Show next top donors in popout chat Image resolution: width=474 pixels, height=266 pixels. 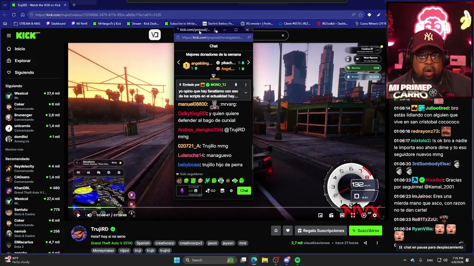pos(248,62)
